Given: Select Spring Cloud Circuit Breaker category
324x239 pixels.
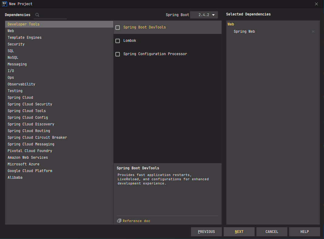Looking at the screenshot, I should click(59, 137).
